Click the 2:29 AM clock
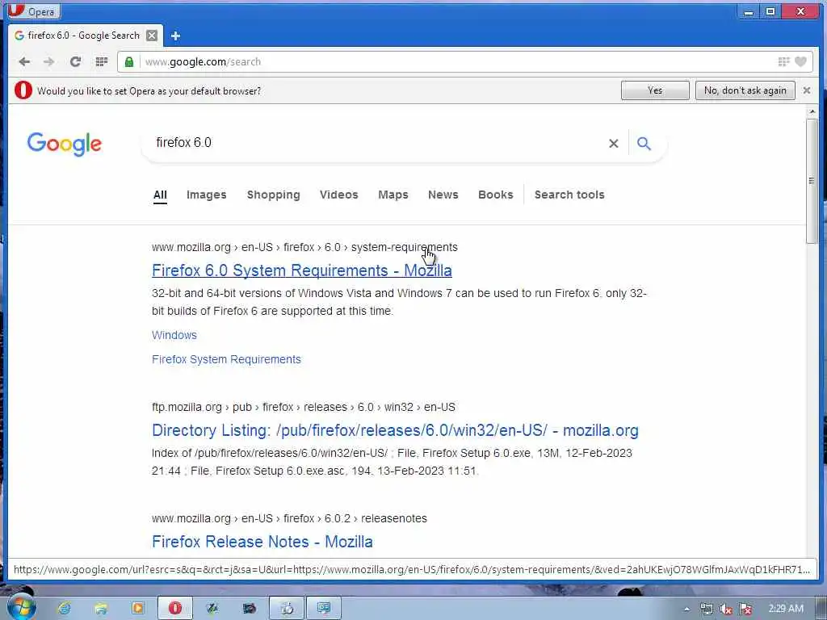The width and height of the screenshot is (827, 620). point(785,609)
